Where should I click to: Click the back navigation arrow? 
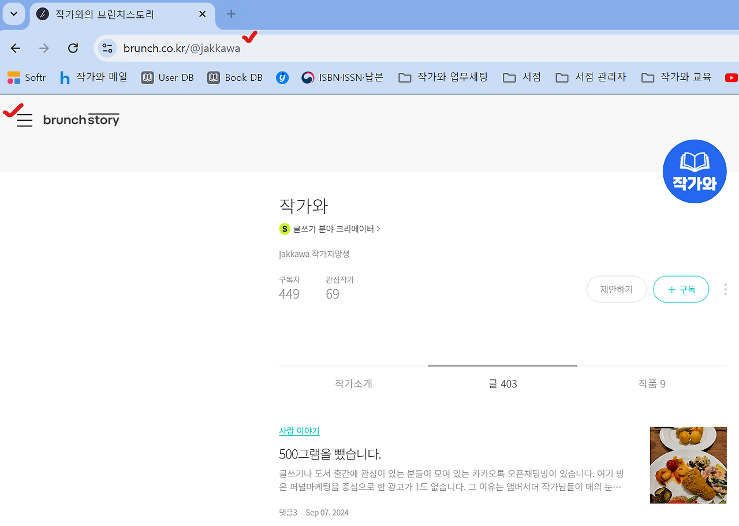coord(15,48)
